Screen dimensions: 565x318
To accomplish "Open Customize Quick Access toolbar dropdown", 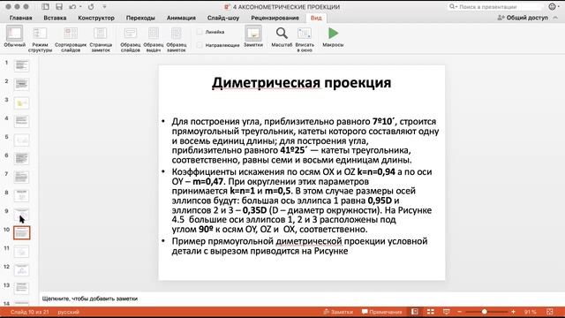I will click(104, 6).
